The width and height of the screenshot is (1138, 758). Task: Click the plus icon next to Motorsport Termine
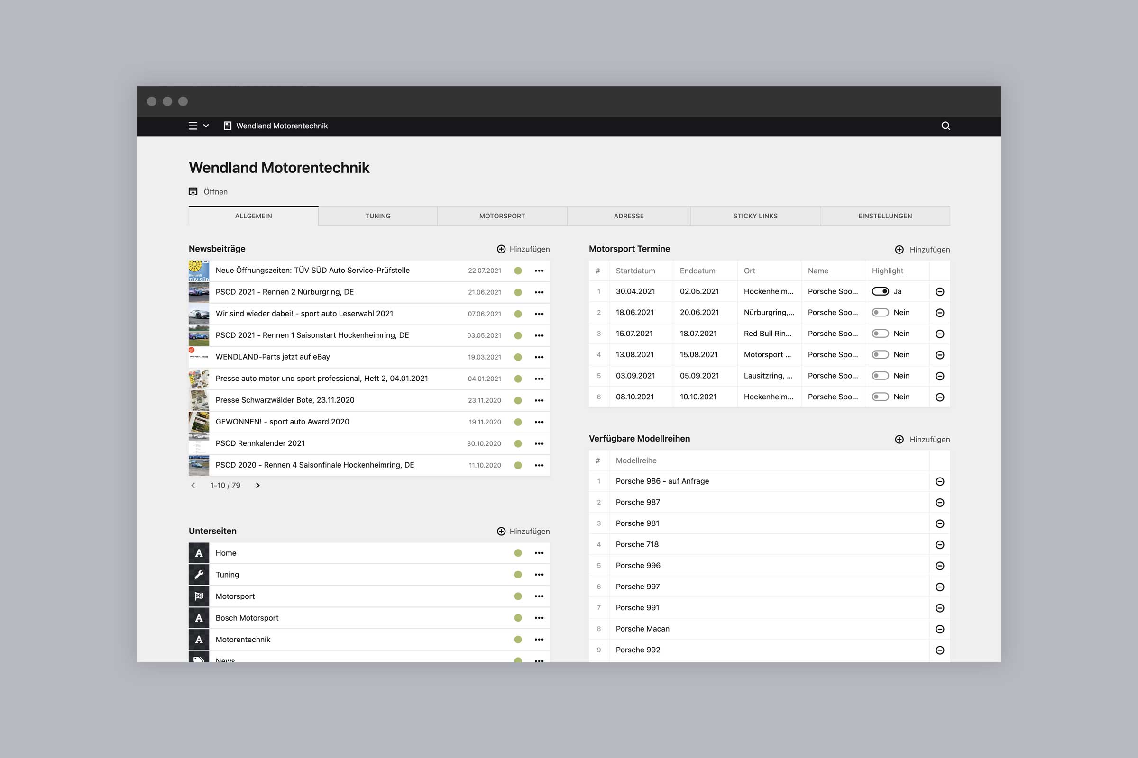pyautogui.click(x=899, y=250)
